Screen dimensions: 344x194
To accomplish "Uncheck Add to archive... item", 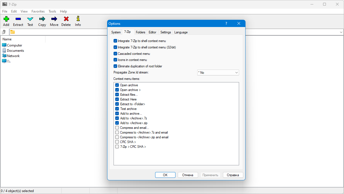I will point(117,114).
